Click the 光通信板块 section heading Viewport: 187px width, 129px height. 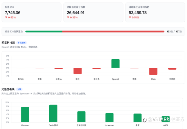pyautogui.click(x=8, y=89)
